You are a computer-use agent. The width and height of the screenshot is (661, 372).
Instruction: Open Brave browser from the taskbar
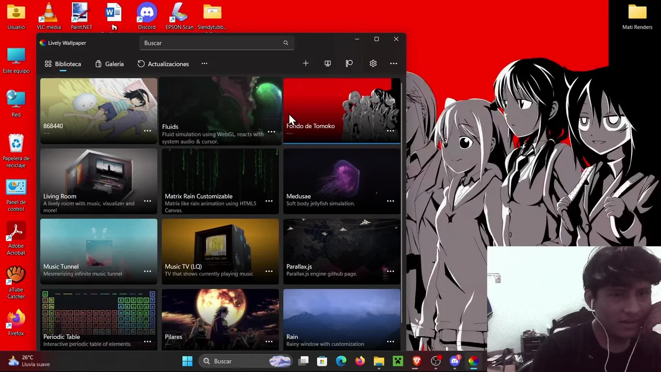(x=417, y=361)
